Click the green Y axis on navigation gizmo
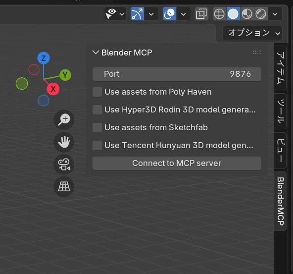Screen dimensions: 293x274 click(x=65, y=75)
